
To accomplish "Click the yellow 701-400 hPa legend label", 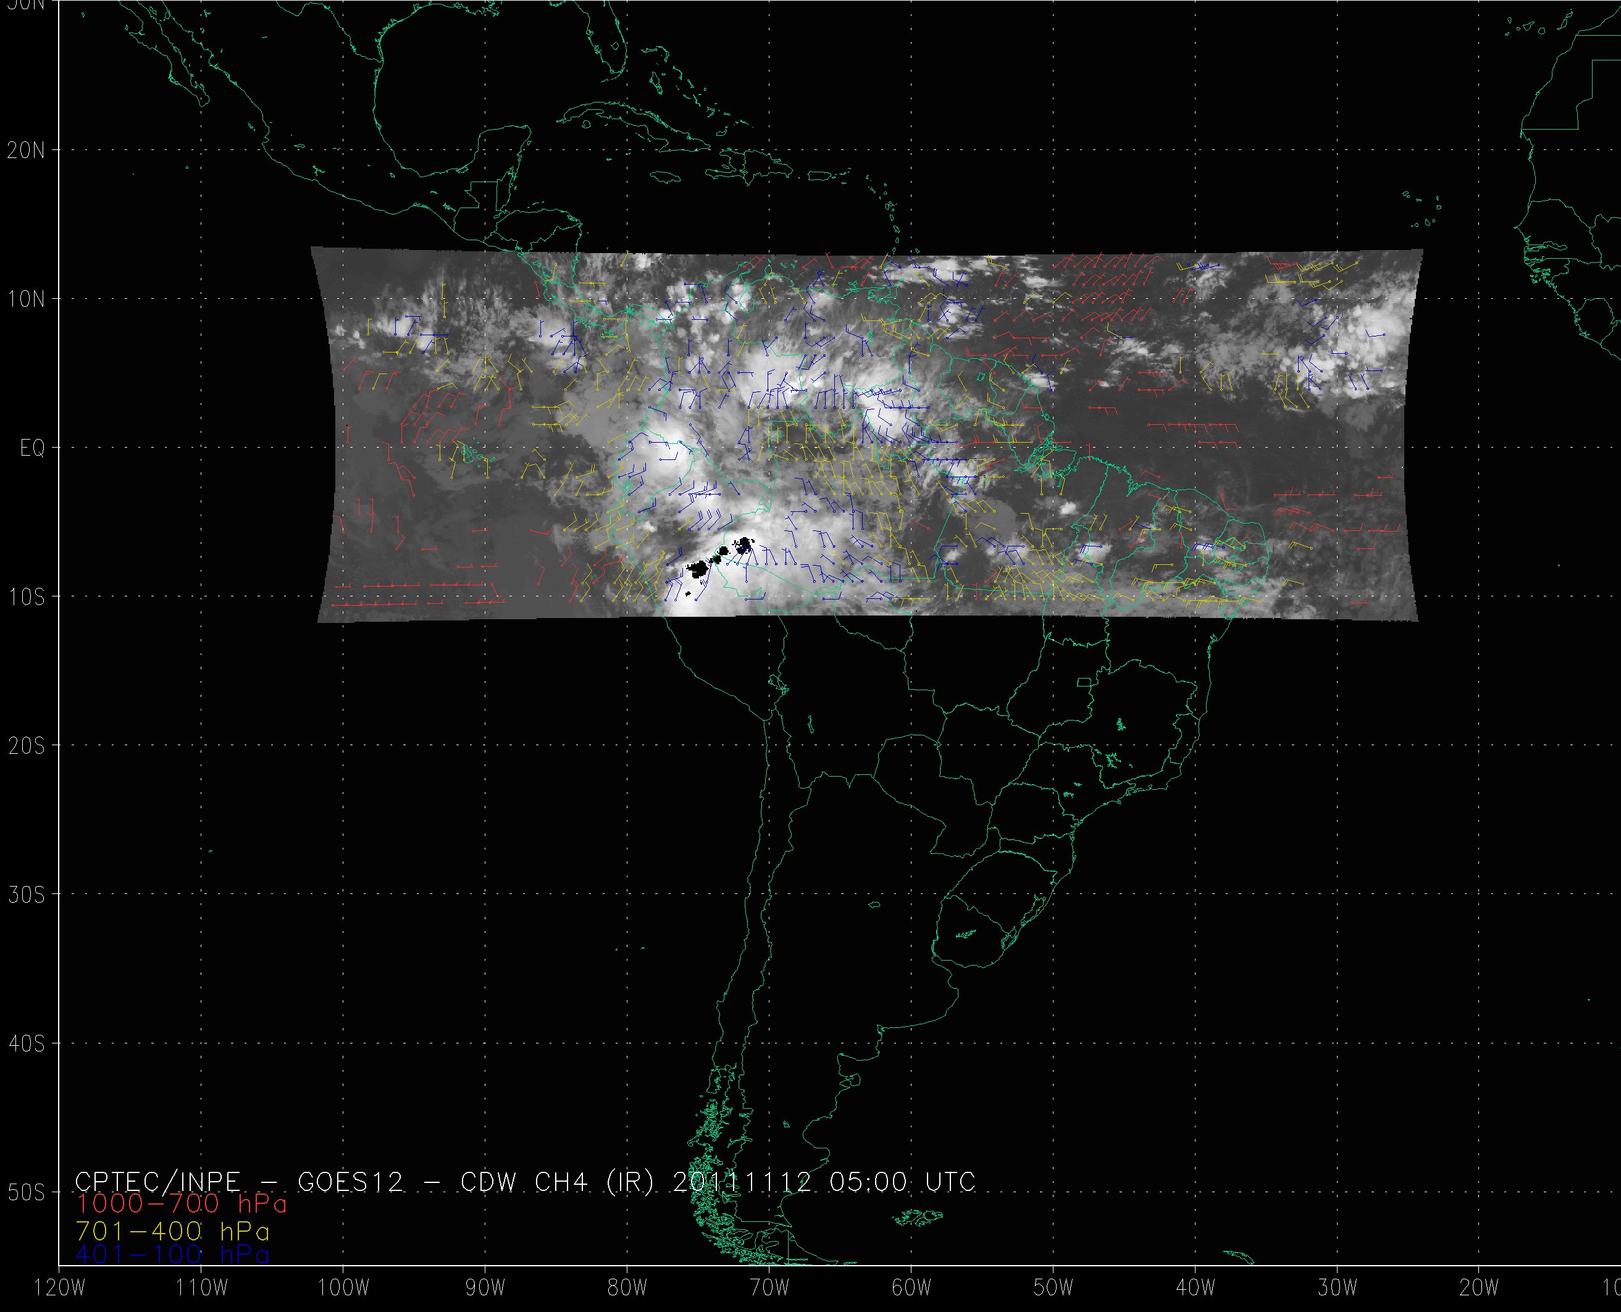I will (x=172, y=1231).
